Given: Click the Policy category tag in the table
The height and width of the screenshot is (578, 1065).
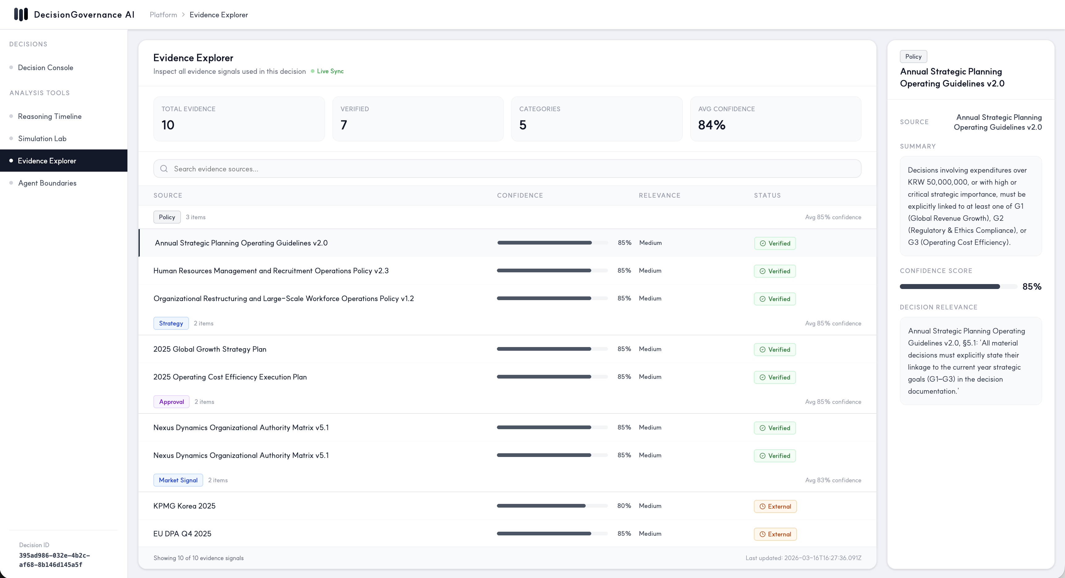Looking at the screenshot, I should point(167,217).
